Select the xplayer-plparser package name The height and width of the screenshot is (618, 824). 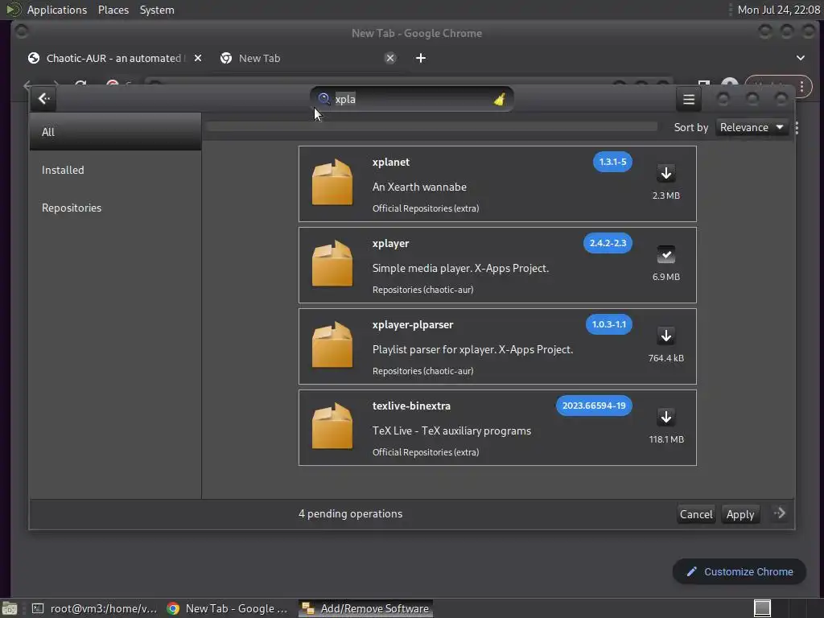click(x=413, y=325)
